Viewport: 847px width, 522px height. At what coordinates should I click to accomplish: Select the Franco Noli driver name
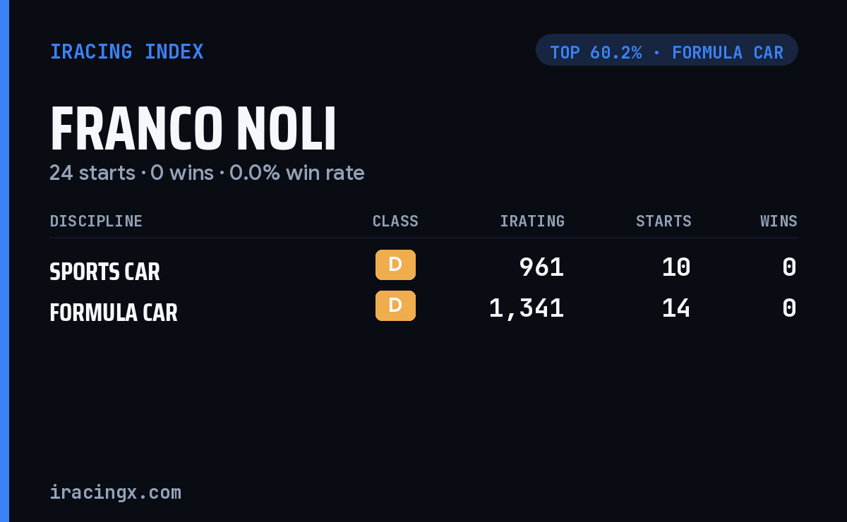pyautogui.click(x=193, y=130)
